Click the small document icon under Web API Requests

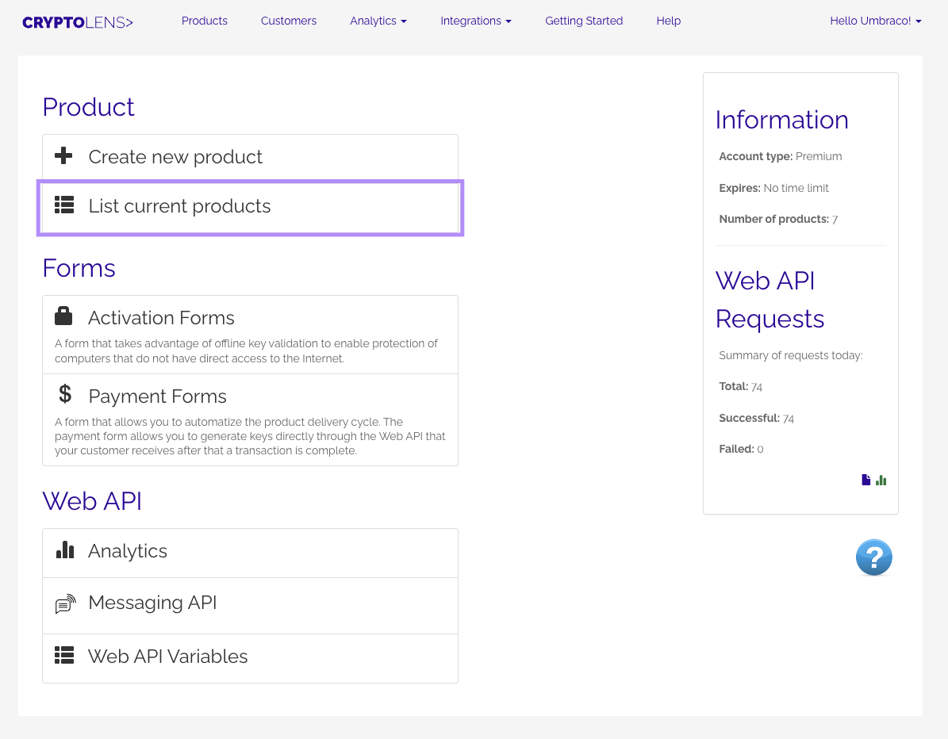pyautogui.click(x=866, y=480)
